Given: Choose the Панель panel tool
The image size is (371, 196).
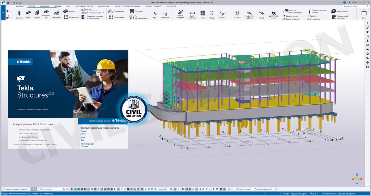Looking at the screenshot, I should (x=37, y=14).
